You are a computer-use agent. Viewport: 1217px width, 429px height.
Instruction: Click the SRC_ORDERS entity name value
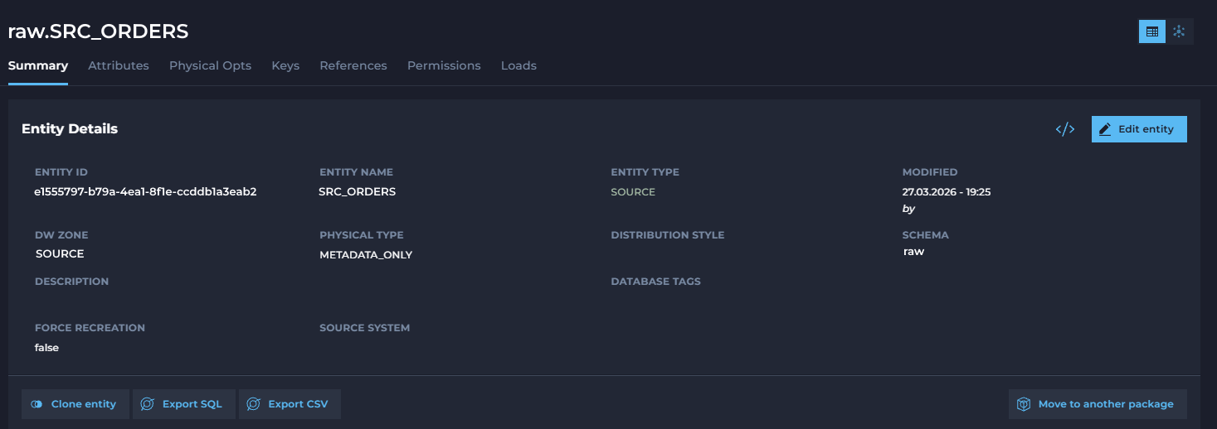tap(358, 191)
